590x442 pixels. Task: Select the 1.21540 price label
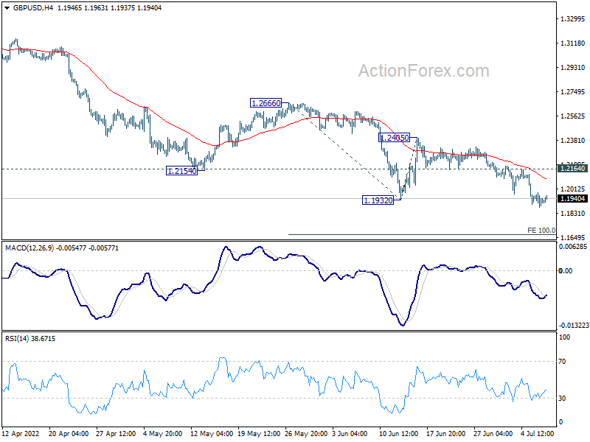tap(181, 171)
